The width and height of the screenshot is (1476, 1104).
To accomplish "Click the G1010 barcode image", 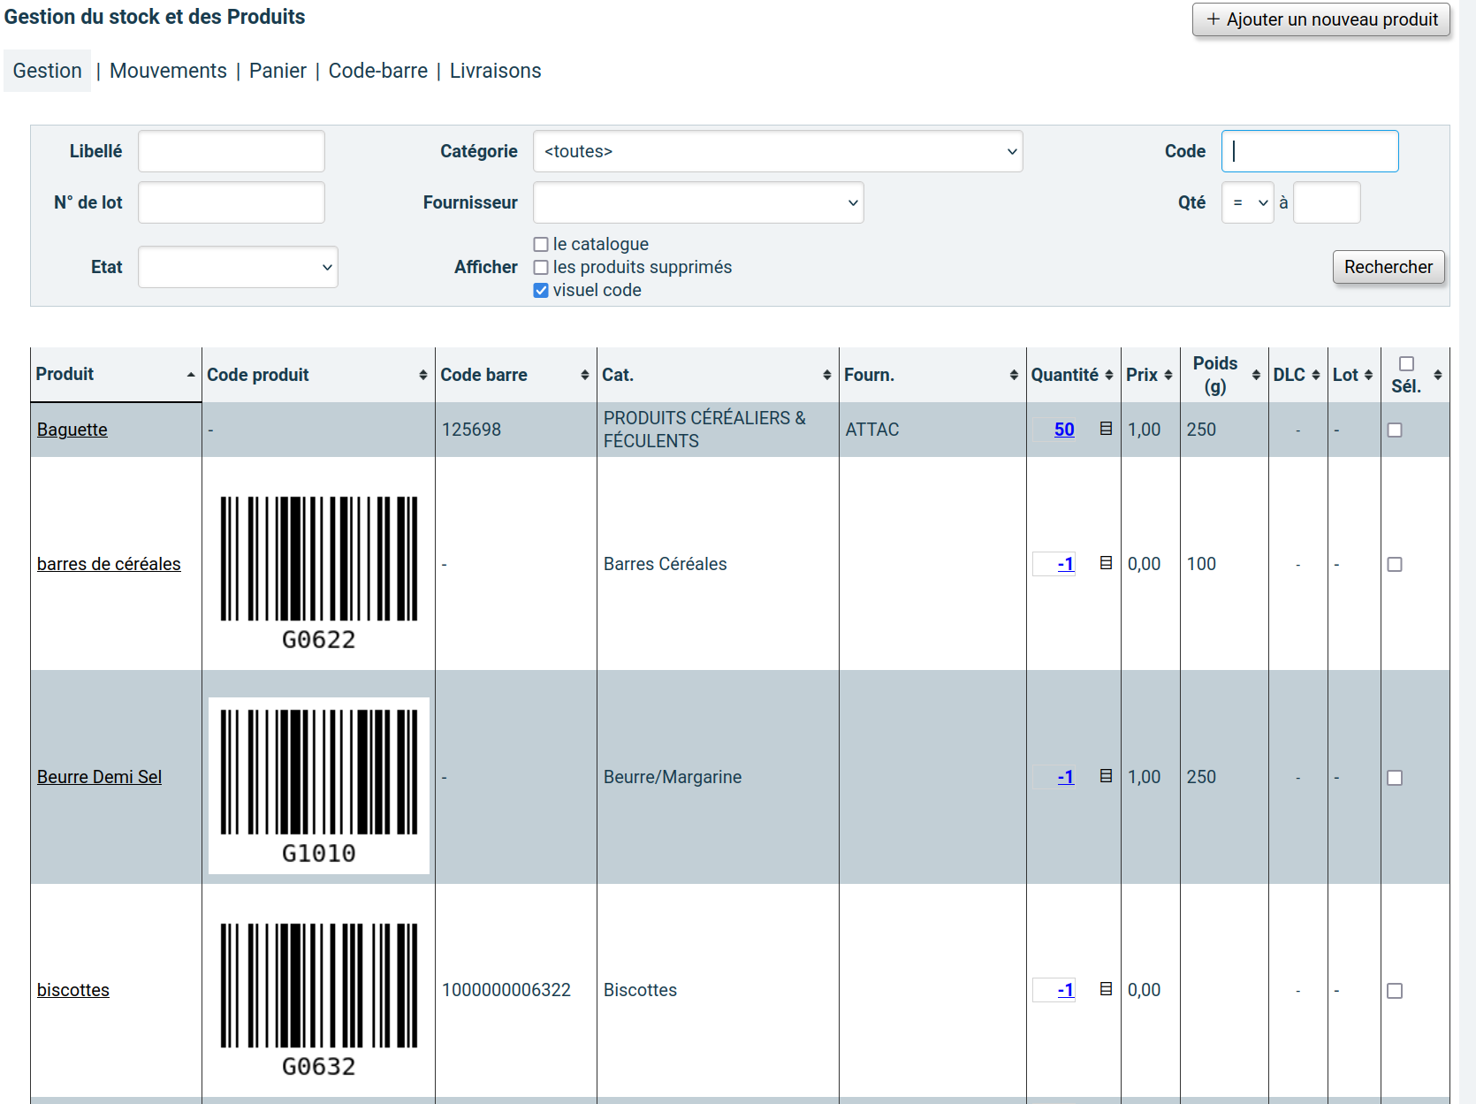I will (x=319, y=786).
